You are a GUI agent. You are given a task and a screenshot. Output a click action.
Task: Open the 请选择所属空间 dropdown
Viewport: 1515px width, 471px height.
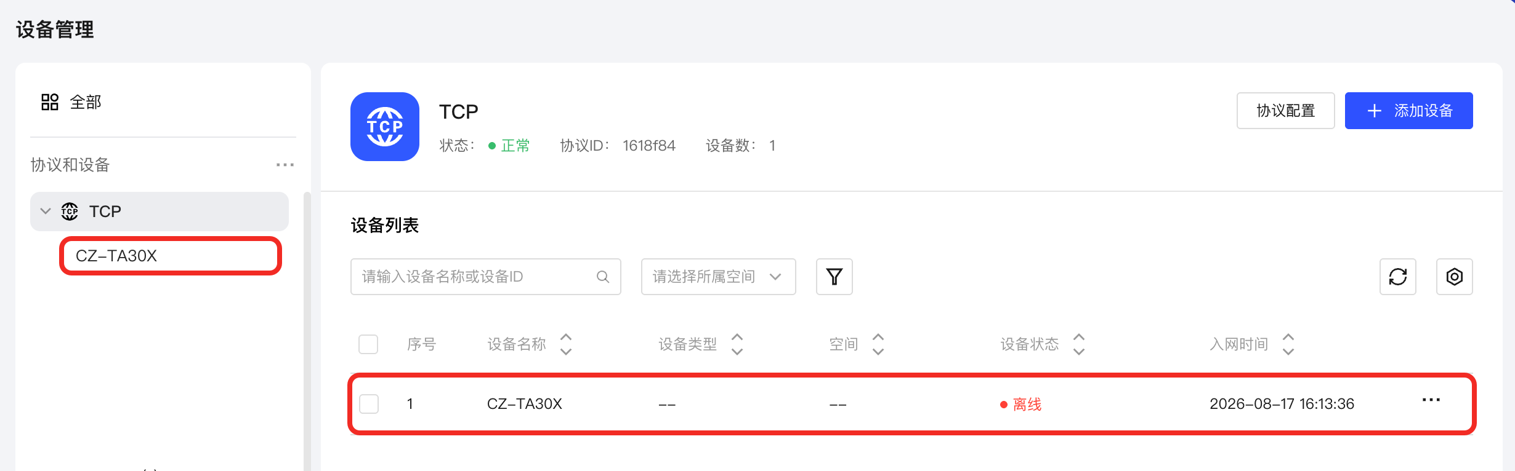pyautogui.click(x=718, y=277)
